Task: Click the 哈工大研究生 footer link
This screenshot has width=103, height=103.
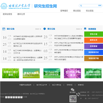Action: 57,85
